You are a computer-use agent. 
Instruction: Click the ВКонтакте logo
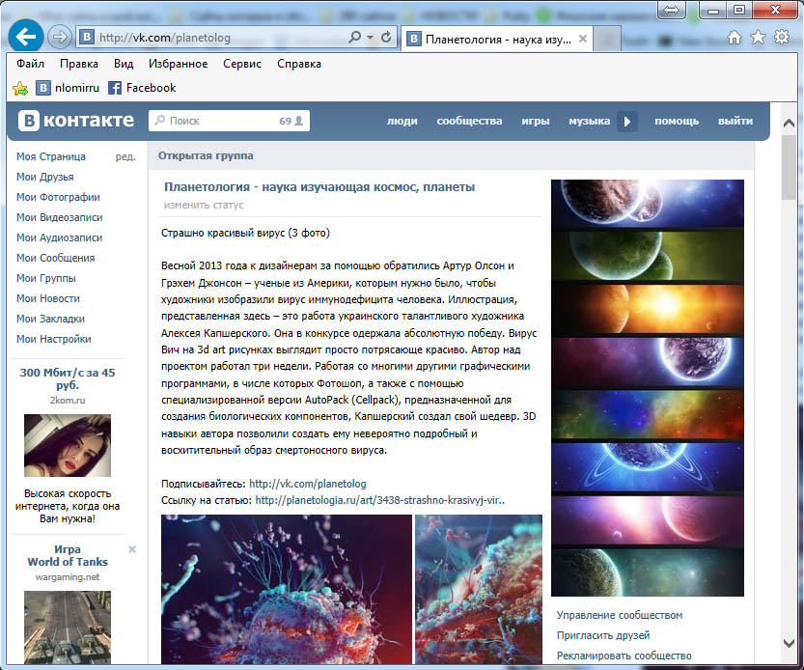(76, 121)
